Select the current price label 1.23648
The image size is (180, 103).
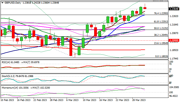click(174, 9)
